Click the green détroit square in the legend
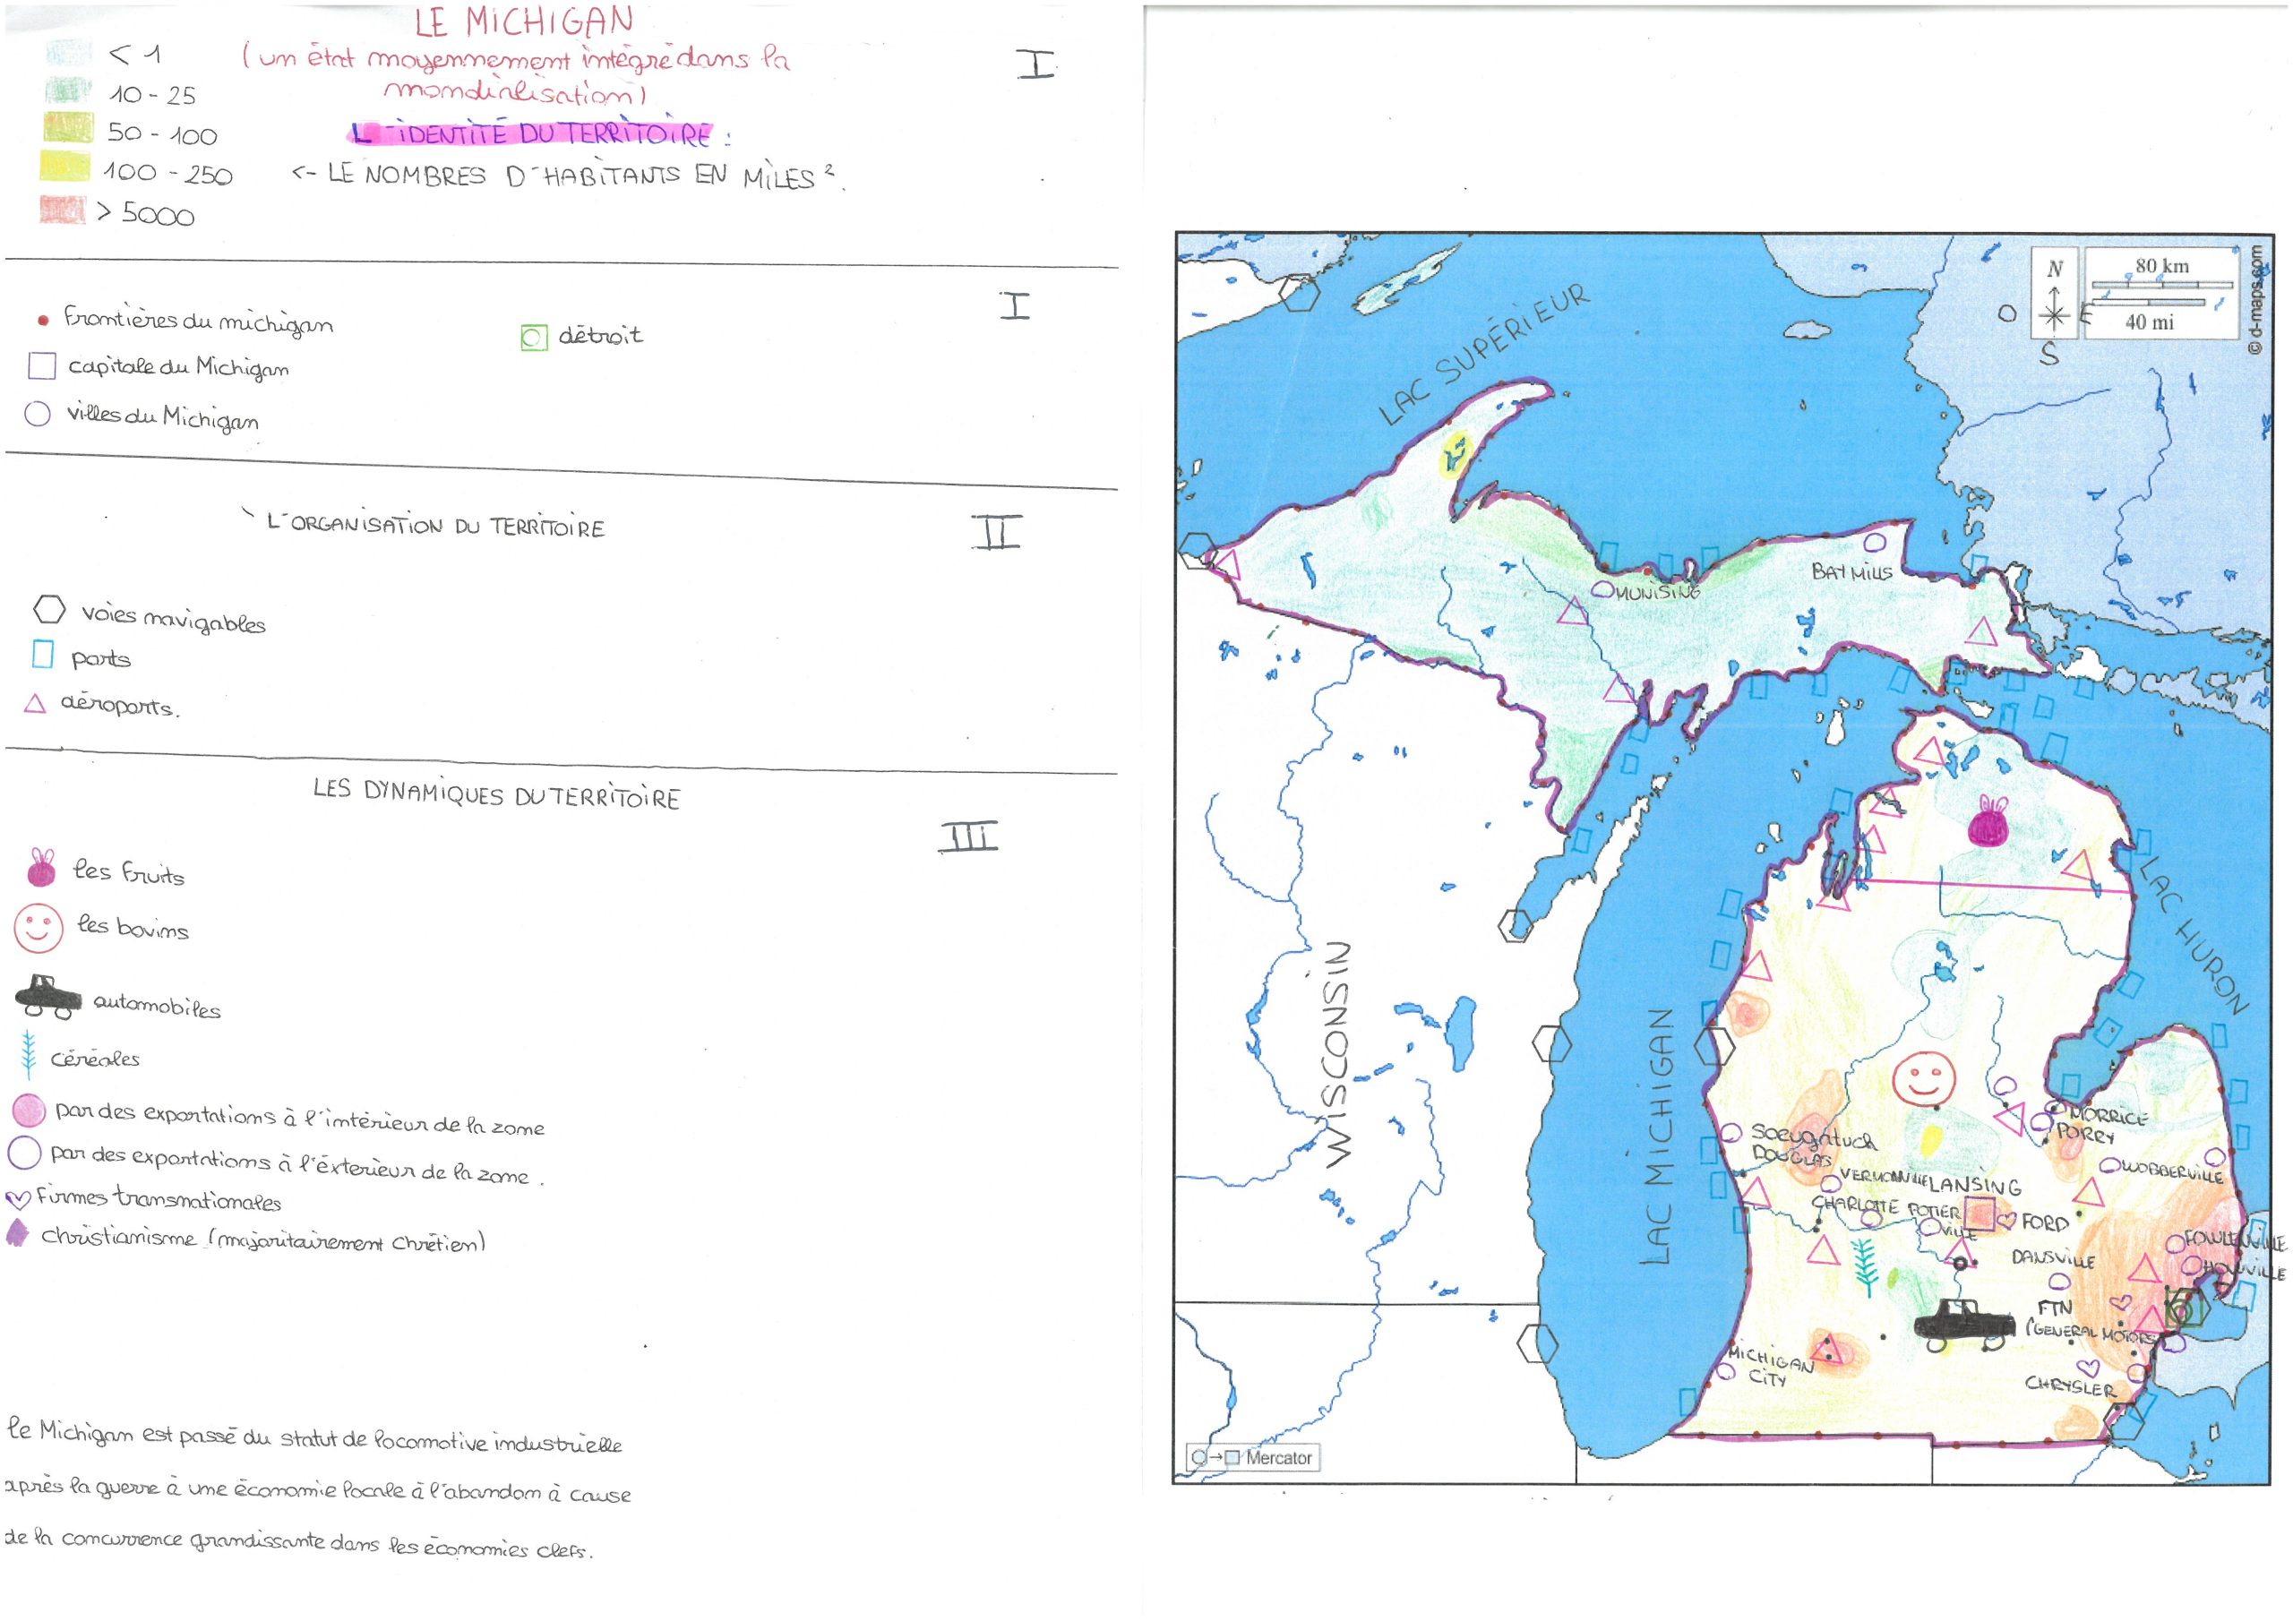The width and height of the screenshot is (2293, 1621). pyautogui.click(x=535, y=338)
